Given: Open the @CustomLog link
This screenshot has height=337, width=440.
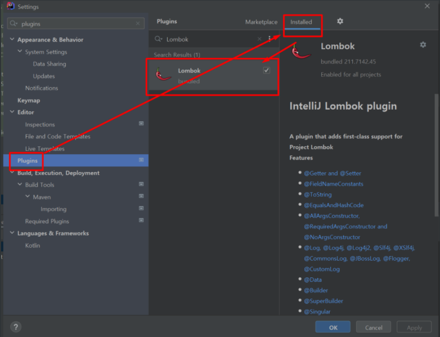Looking at the screenshot, I should pyautogui.click(x=322, y=269).
